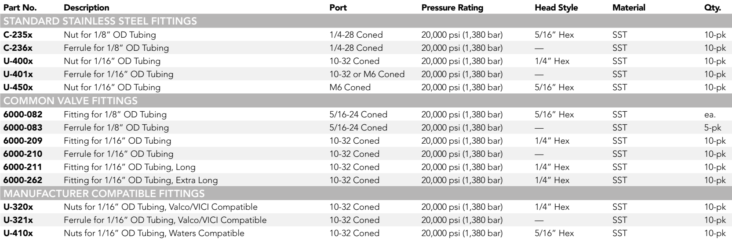Screen dimensions: 732x240
Task: Click part number U-320x
Action: pyautogui.click(x=18, y=207)
